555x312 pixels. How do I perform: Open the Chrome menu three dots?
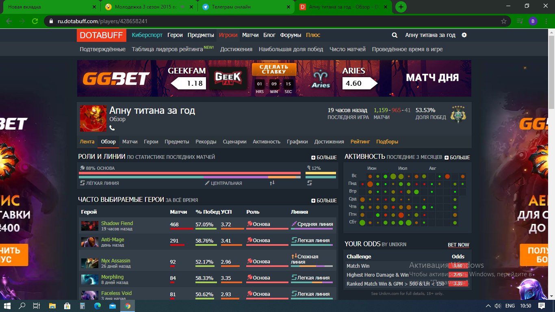(546, 21)
